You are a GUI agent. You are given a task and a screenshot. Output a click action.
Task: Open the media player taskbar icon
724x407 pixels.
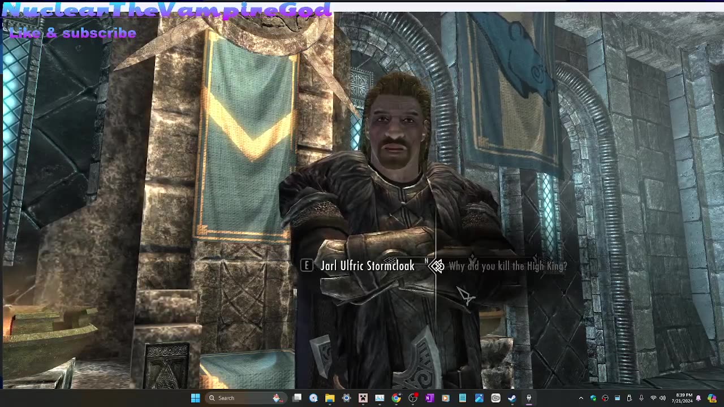446,398
